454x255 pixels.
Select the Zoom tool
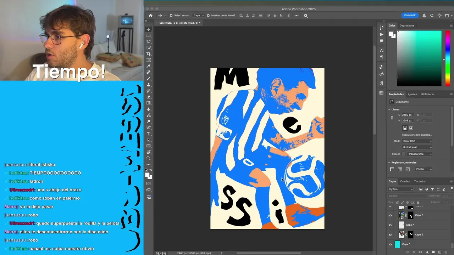(x=149, y=158)
